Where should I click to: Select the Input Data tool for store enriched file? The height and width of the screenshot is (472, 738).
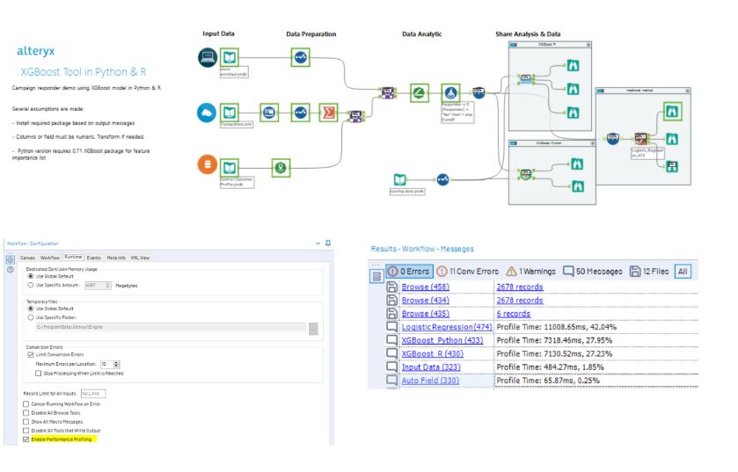[230, 57]
